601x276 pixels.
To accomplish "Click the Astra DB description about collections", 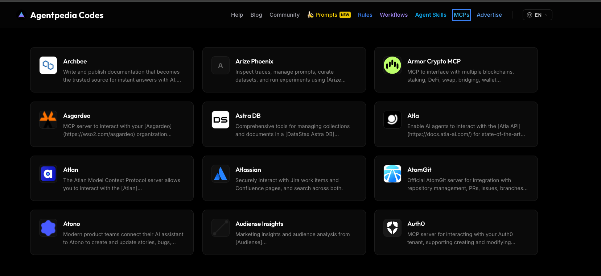I will coord(293,130).
